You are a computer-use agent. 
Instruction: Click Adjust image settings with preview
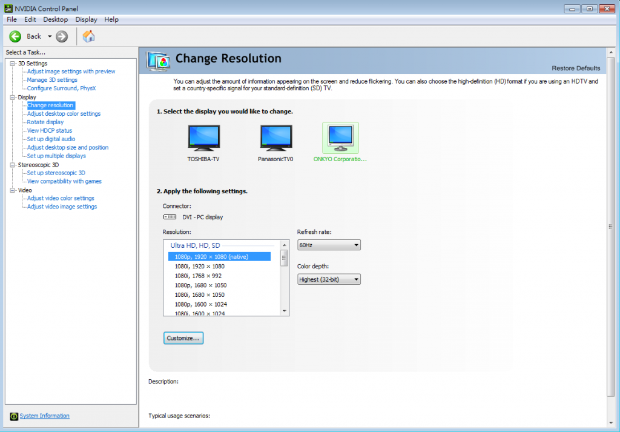coord(71,71)
